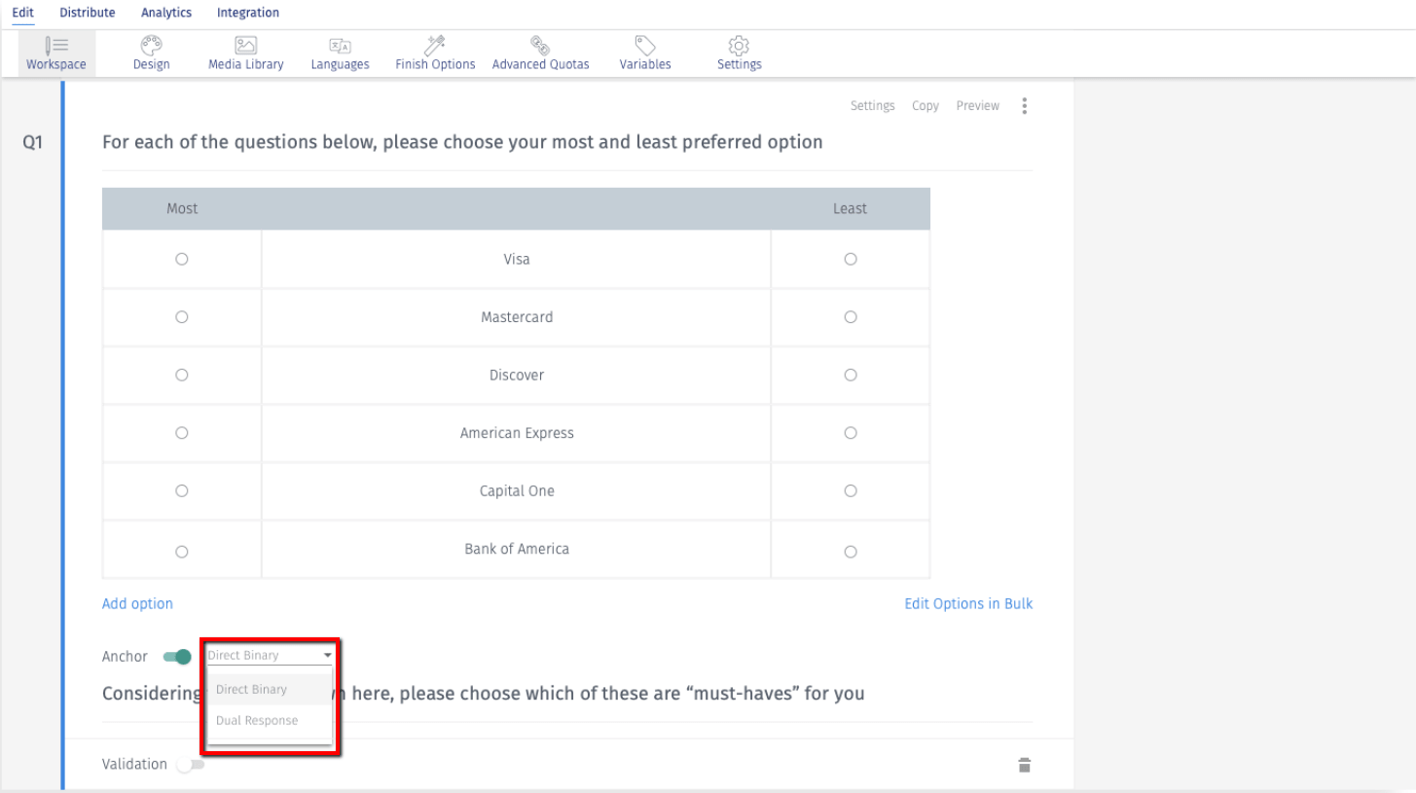The image size is (1416, 793).
Task: Open Edit Options in Bulk
Action: (x=967, y=603)
